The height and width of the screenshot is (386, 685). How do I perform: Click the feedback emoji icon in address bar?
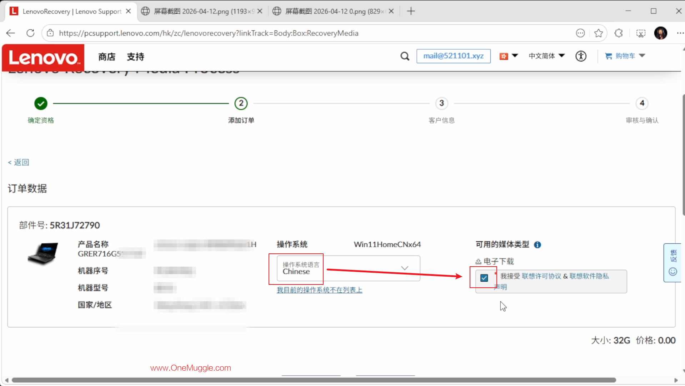580,33
